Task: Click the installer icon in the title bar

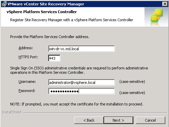Action: click(x=4, y=4)
